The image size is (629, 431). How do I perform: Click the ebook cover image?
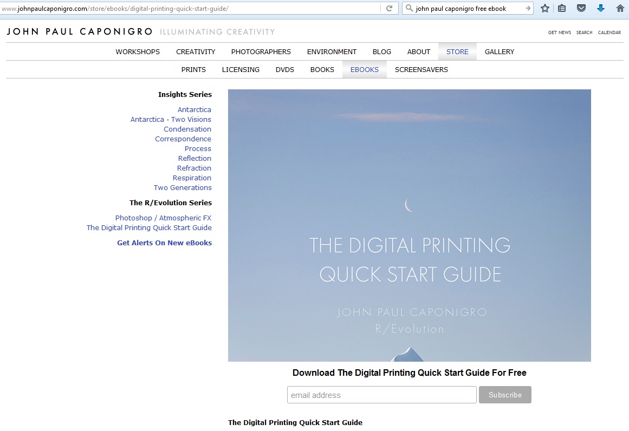point(409,225)
